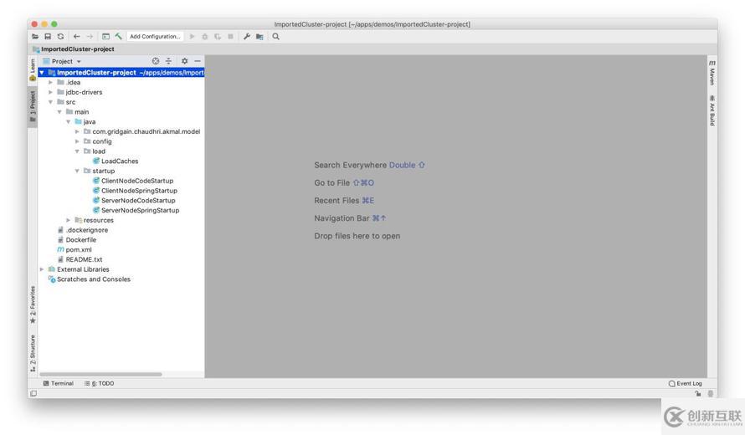Screen dimensions: 745x435
Task: Click the lock icon in status bar
Action: (x=697, y=393)
